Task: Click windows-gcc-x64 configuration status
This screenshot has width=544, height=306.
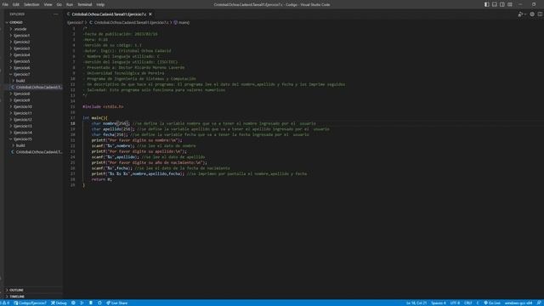Action: [518, 303]
